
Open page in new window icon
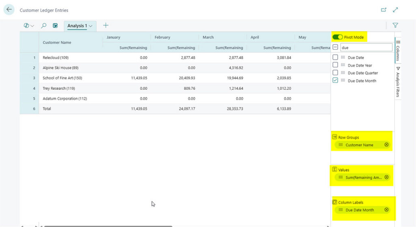pyautogui.click(x=383, y=10)
